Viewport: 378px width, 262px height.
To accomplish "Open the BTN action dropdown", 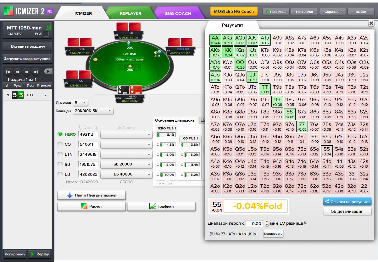I will pos(126,155).
